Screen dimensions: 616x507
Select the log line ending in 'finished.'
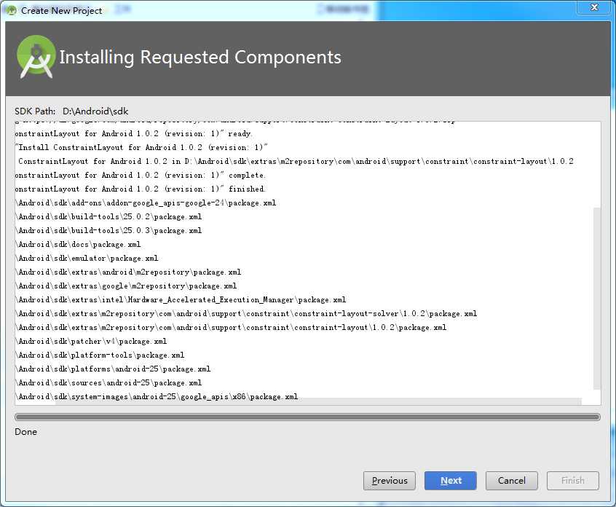point(141,189)
